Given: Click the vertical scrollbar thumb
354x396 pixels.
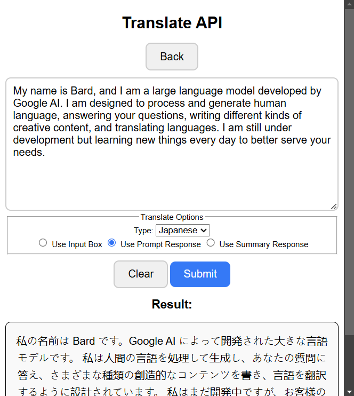Looking at the screenshot, I should [349, 172].
